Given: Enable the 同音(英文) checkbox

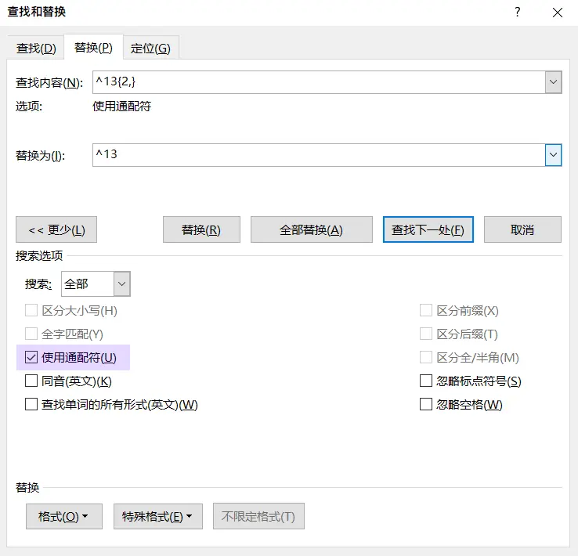Looking at the screenshot, I should [x=31, y=381].
